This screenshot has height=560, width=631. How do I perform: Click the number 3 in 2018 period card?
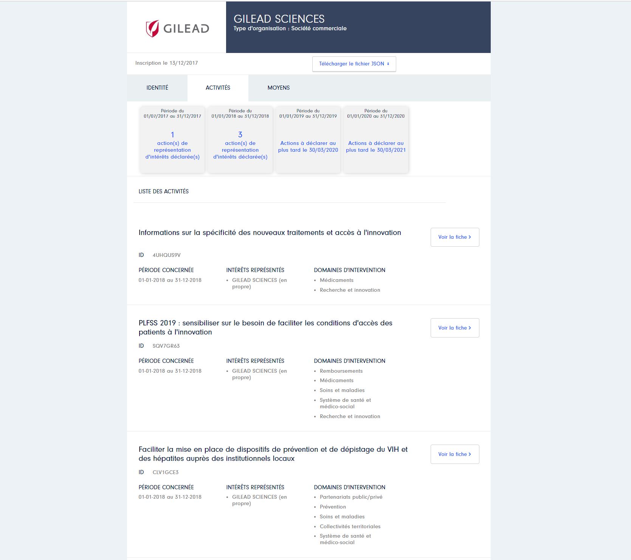coord(240,135)
